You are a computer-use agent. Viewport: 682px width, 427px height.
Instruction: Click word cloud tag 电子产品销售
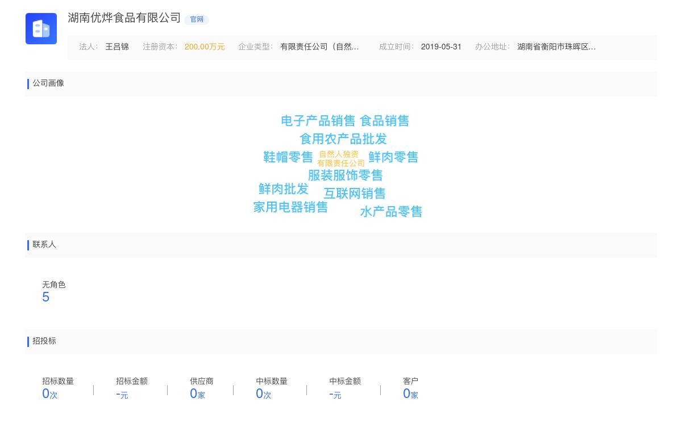318,121
